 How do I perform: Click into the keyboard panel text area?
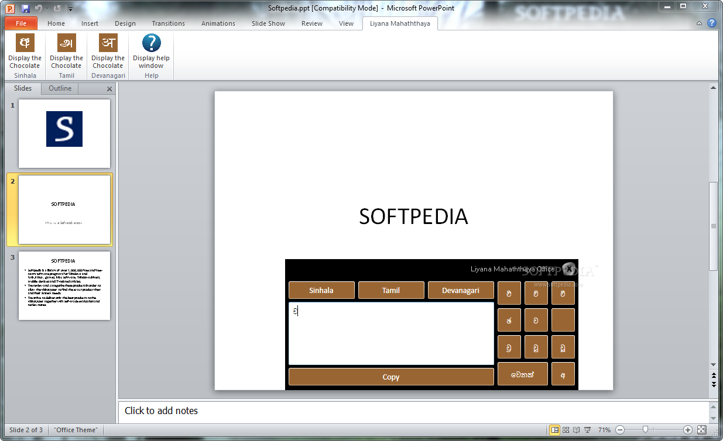tap(391, 333)
